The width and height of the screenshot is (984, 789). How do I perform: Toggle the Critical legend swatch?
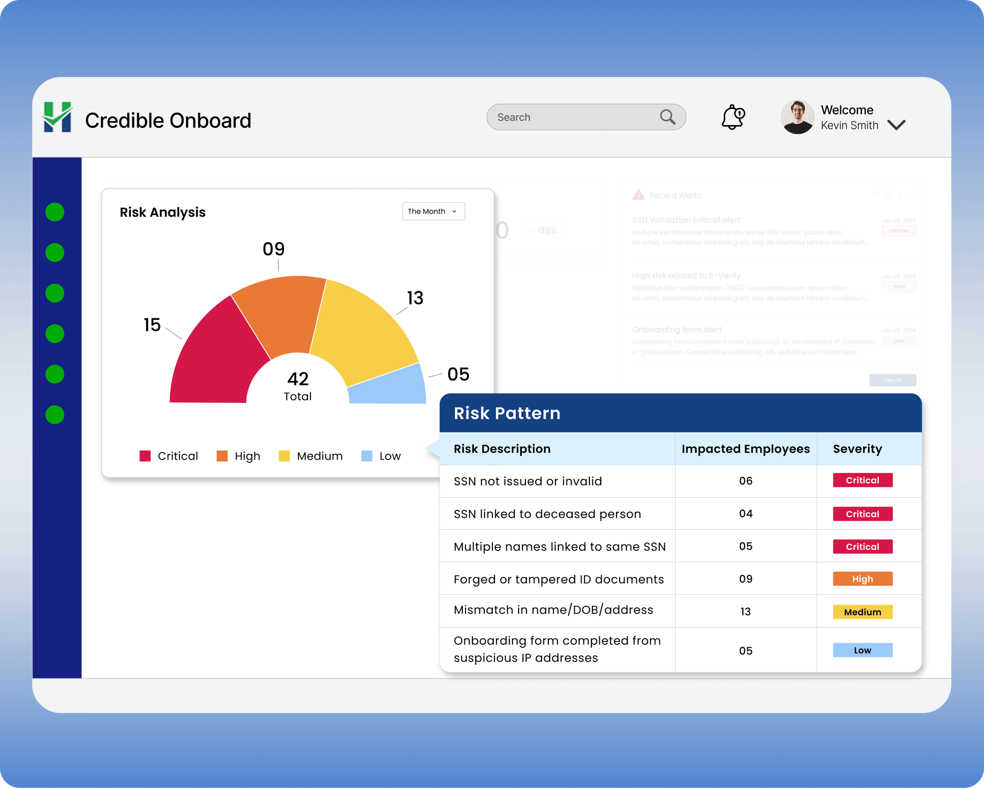145,456
